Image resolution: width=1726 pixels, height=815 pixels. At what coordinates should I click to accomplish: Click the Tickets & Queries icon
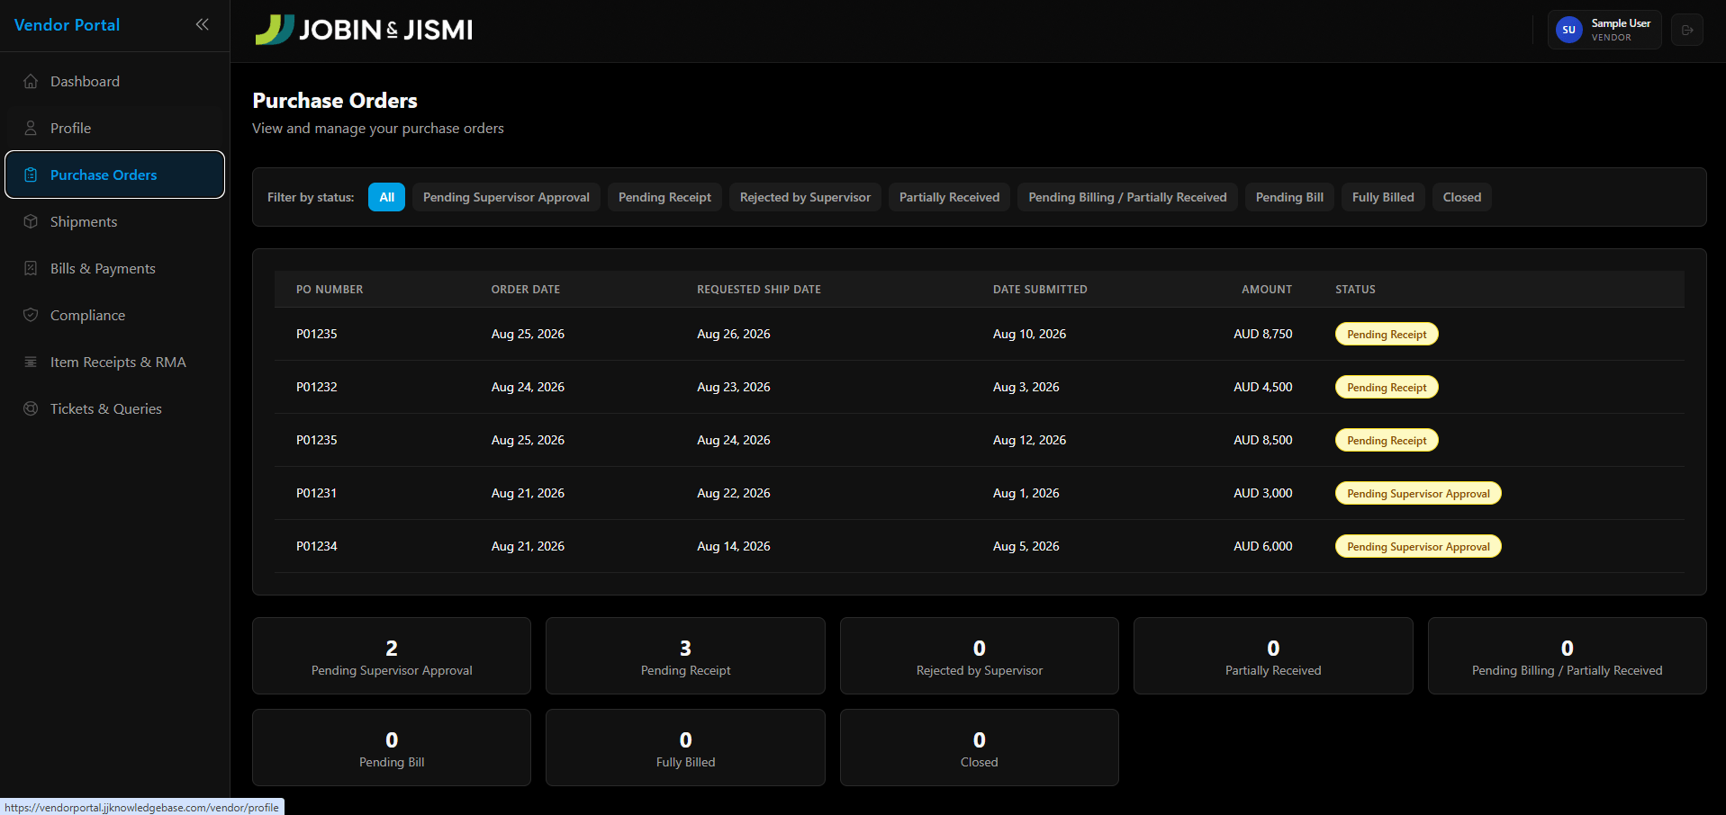(31, 408)
